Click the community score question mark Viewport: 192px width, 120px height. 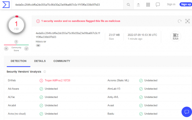[x=16, y=42]
